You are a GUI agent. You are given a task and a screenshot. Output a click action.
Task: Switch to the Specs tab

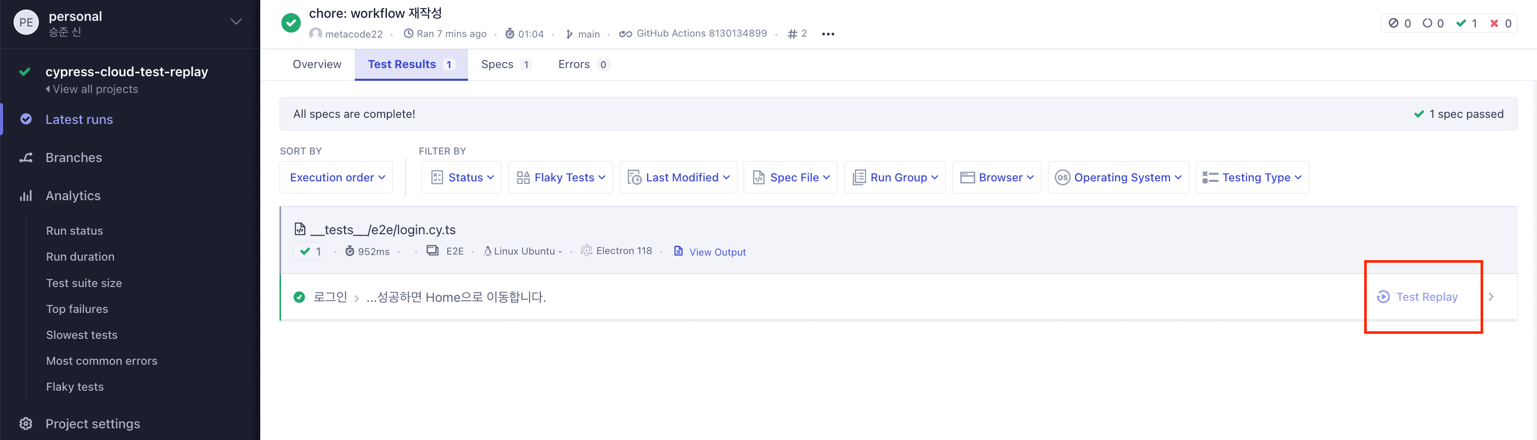pyautogui.click(x=506, y=65)
